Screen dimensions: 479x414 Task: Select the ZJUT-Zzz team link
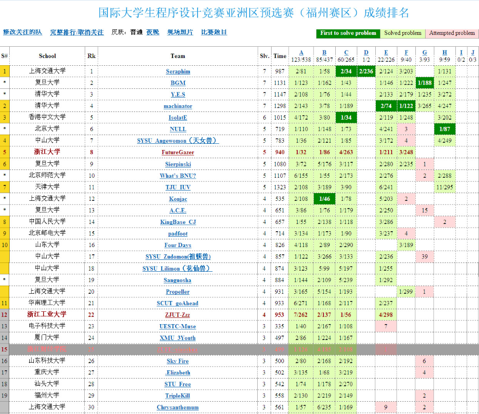pos(178,315)
